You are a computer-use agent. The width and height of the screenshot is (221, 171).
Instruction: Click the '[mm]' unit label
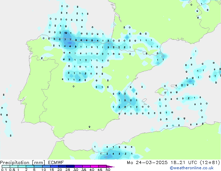[38, 163]
